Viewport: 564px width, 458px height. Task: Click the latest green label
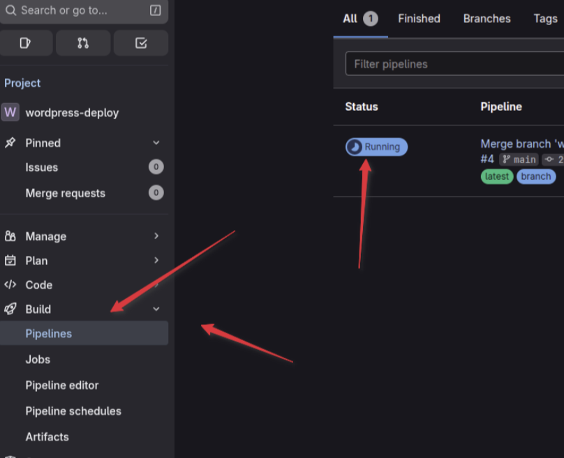click(497, 176)
